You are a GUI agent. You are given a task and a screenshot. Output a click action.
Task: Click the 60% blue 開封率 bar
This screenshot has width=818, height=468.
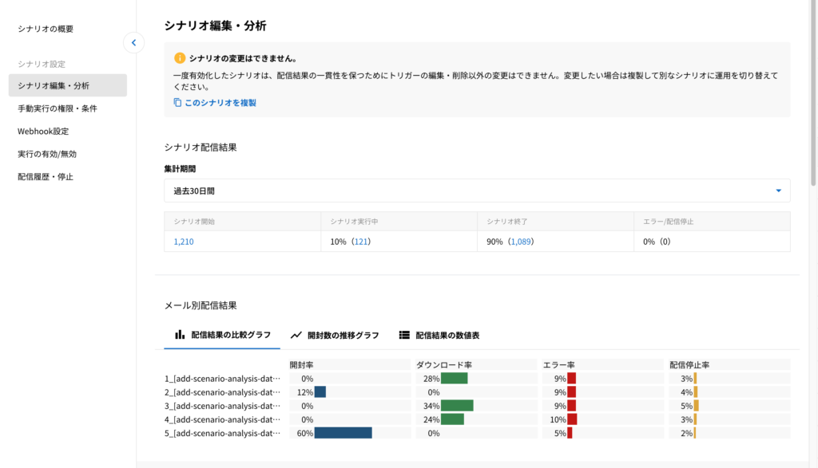point(343,433)
